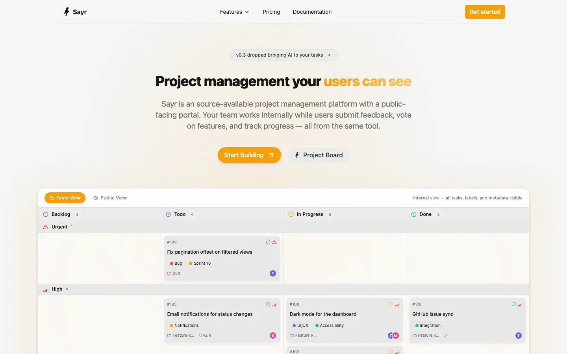Viewport: 567px width, 354px height.
Task: Click the UI/UX label
Action: pyautogui.click(x=300, y=326)
